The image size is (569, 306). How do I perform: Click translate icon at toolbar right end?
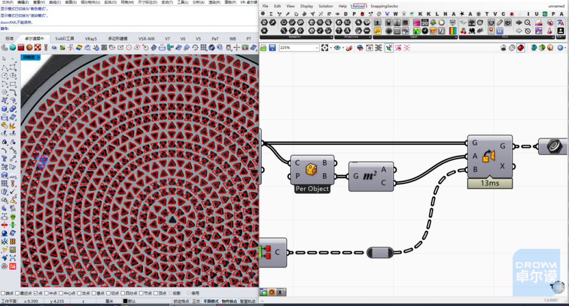[x=561, y=23]
